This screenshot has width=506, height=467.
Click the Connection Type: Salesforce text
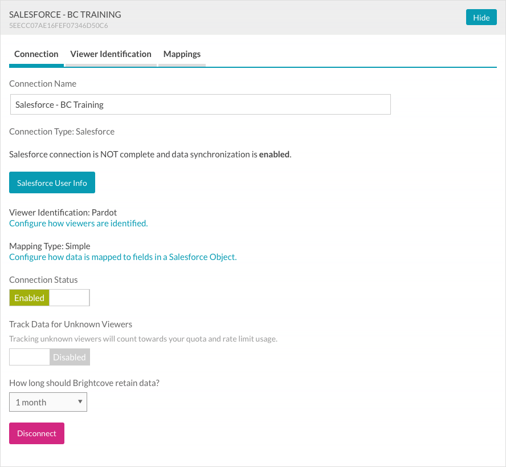click(x=62, y=132)
